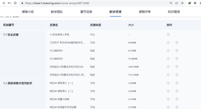Click document icon for 灭火器使用2
201x109 pixels.
[x=177, y=59]
